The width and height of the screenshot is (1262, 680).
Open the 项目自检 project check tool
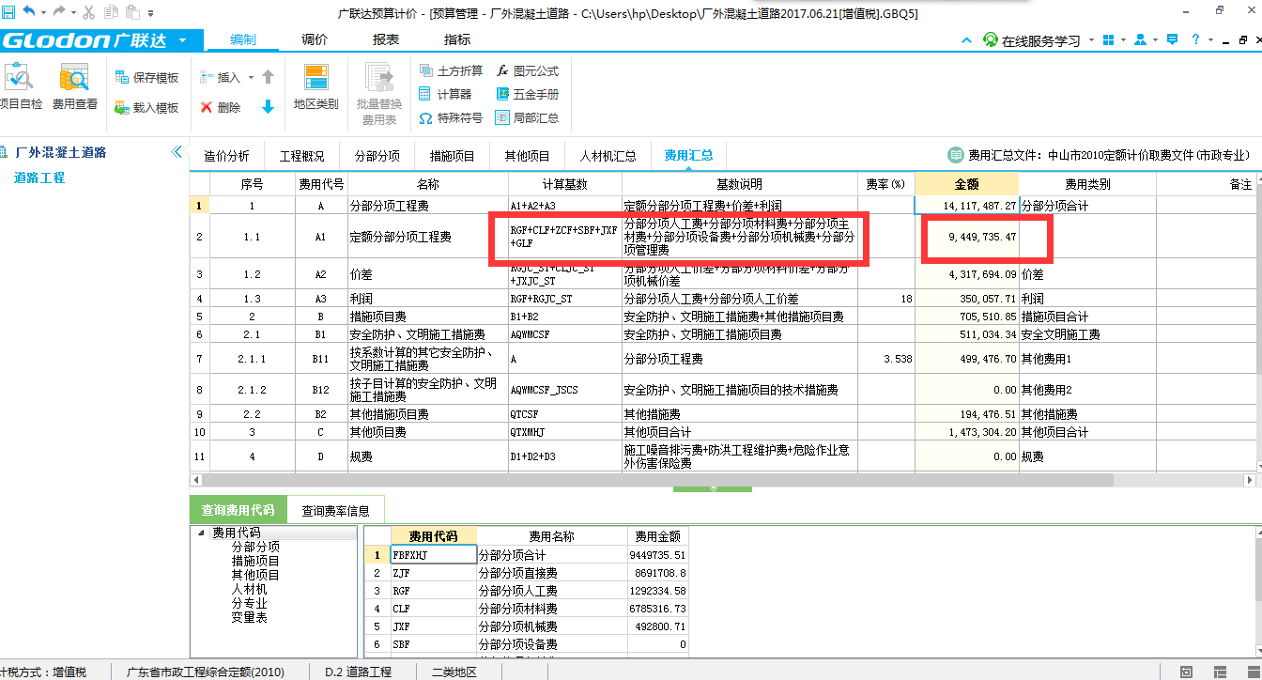pos(19,87)
